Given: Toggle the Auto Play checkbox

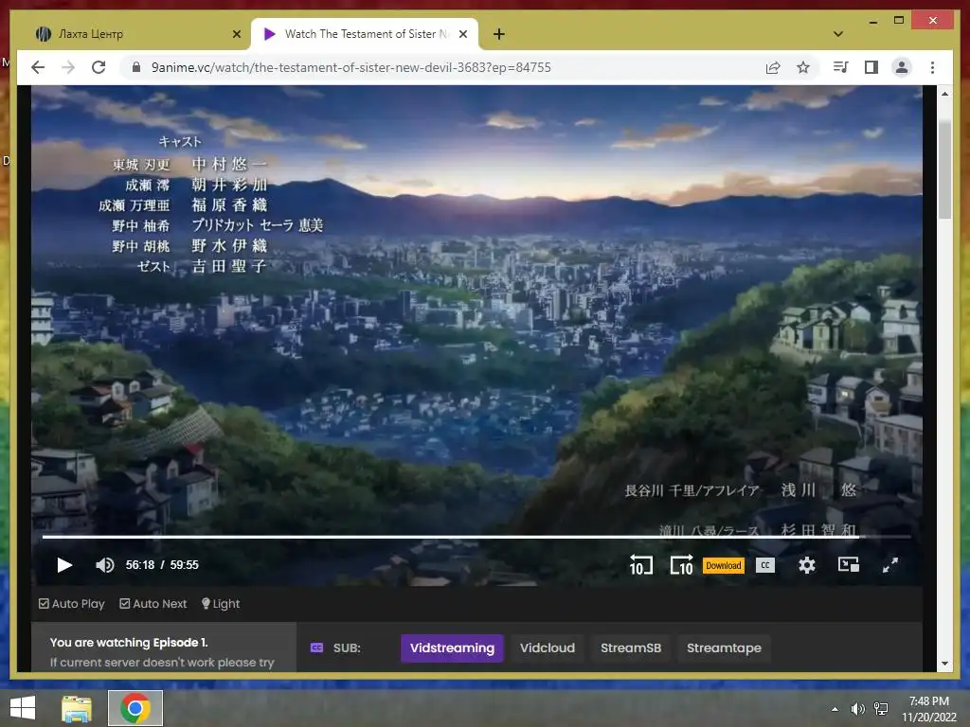Looking at the screenshot, I should click(72, 604).
